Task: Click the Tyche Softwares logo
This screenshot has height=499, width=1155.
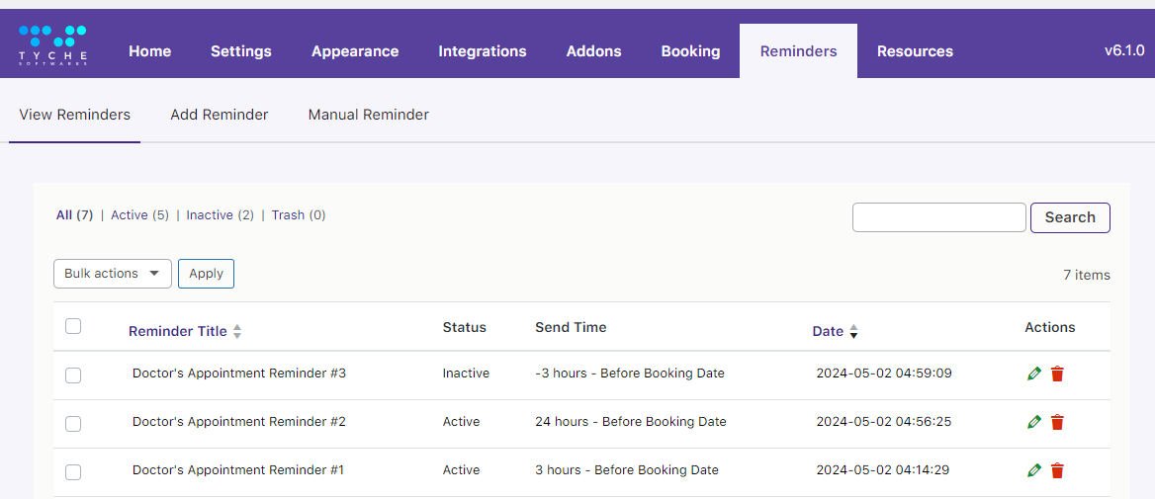Action: 53,44
